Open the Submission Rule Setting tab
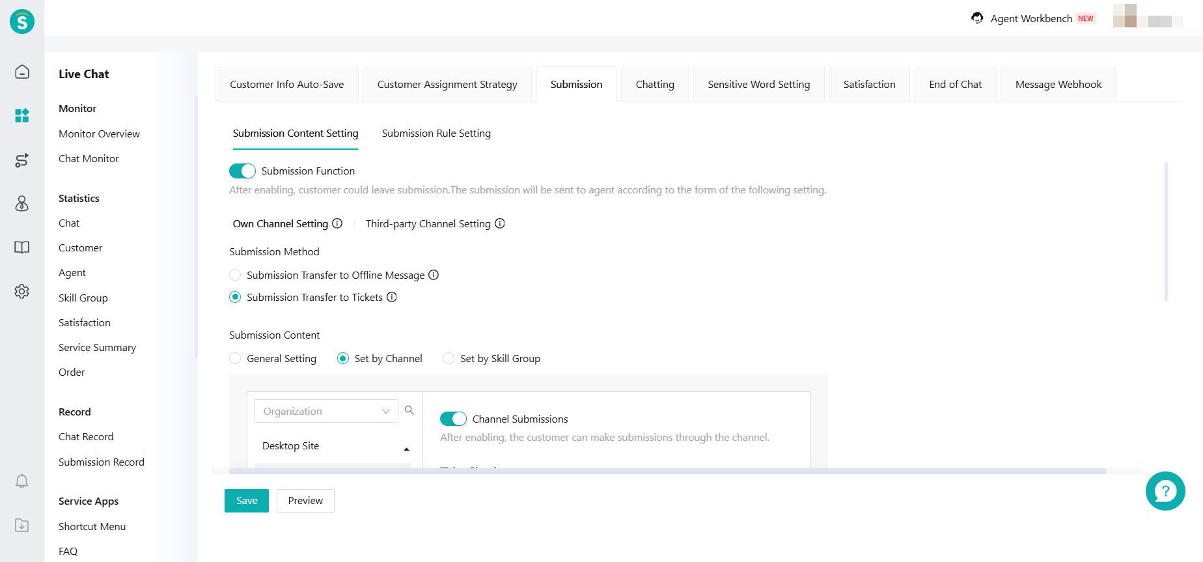Viewport: 1203px width, 562px height. pyautogui.click(x=436, y=133)
